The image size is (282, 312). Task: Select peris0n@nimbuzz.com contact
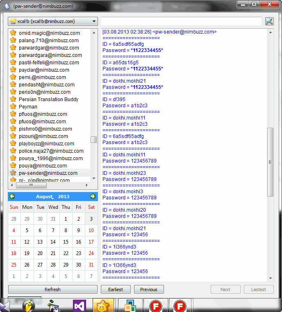pos(45,92)
